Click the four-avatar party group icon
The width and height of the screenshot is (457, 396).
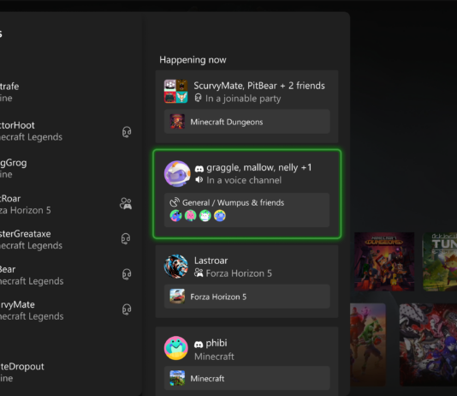click(x=175, y=92)
